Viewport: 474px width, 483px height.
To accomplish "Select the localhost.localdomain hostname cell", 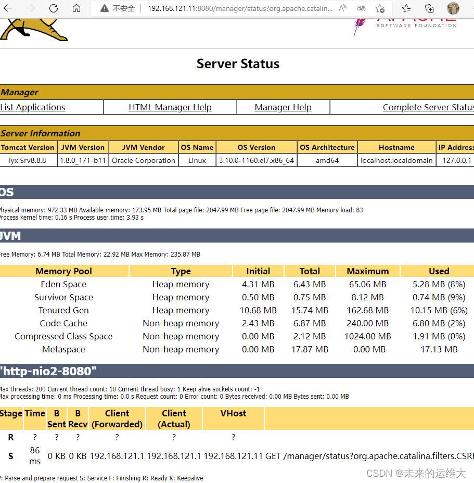I will pyautogui.click(x=396, y=160).
